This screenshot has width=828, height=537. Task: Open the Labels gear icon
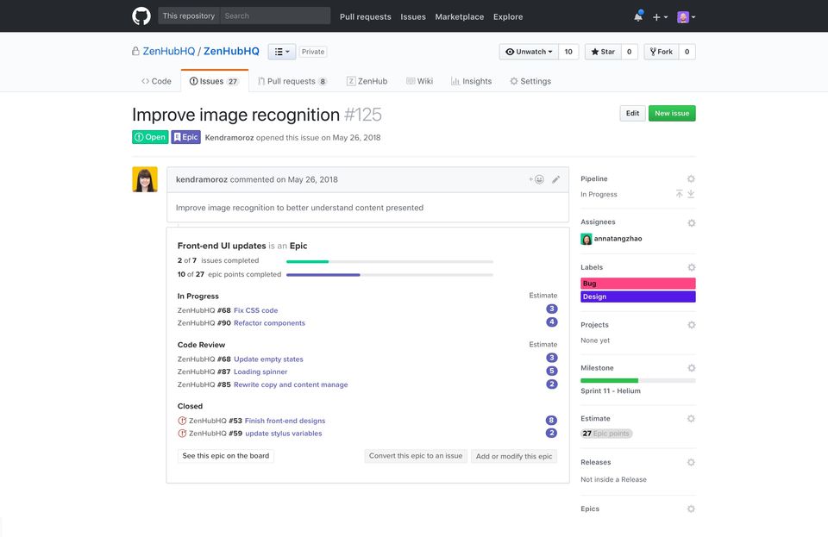[x=691, y=267]
